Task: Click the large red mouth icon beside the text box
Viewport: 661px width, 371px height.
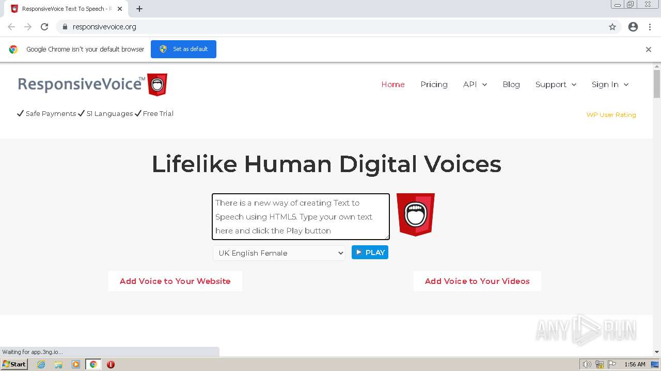Action: pos(416,214)
